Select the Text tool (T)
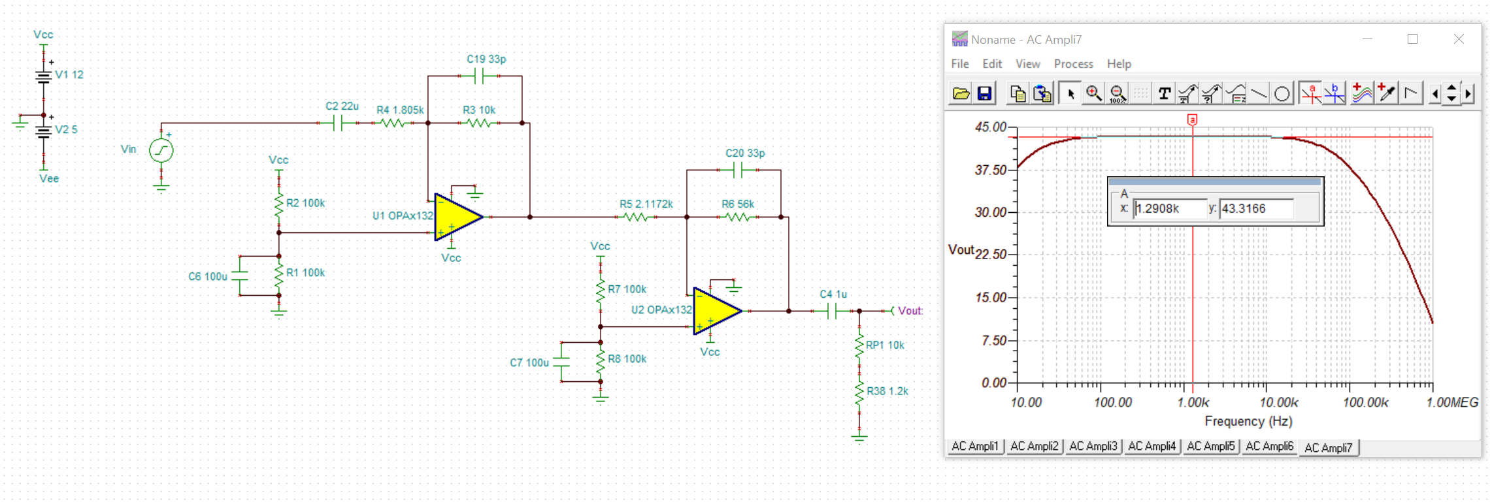Image resolution: width=1492 pixels, height=504 pixels. 1164,94
